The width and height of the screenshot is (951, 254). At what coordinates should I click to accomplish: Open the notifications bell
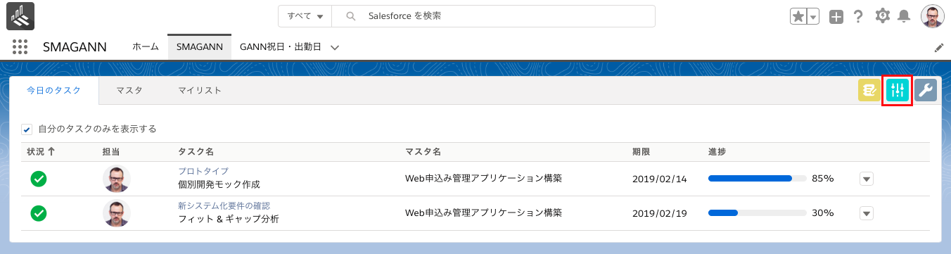905,16
